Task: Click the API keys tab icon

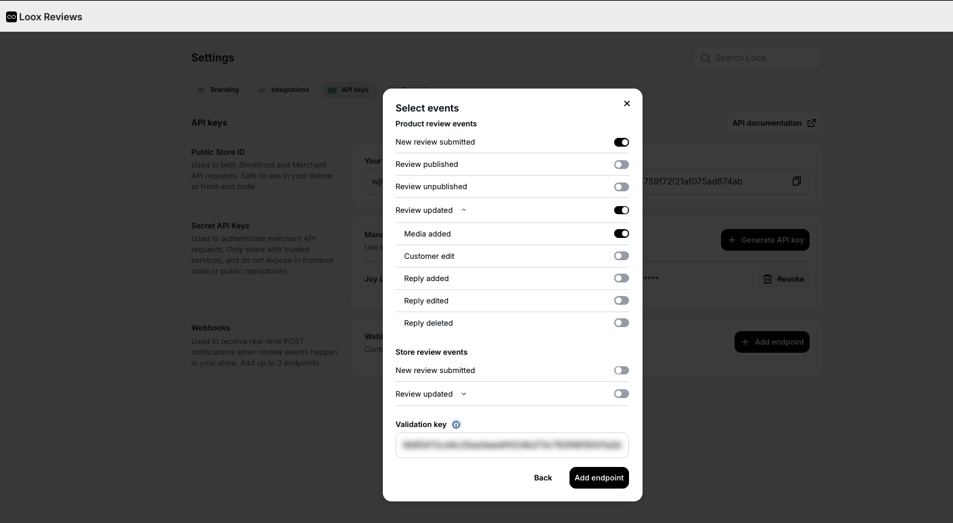Action: coord(332,90)
